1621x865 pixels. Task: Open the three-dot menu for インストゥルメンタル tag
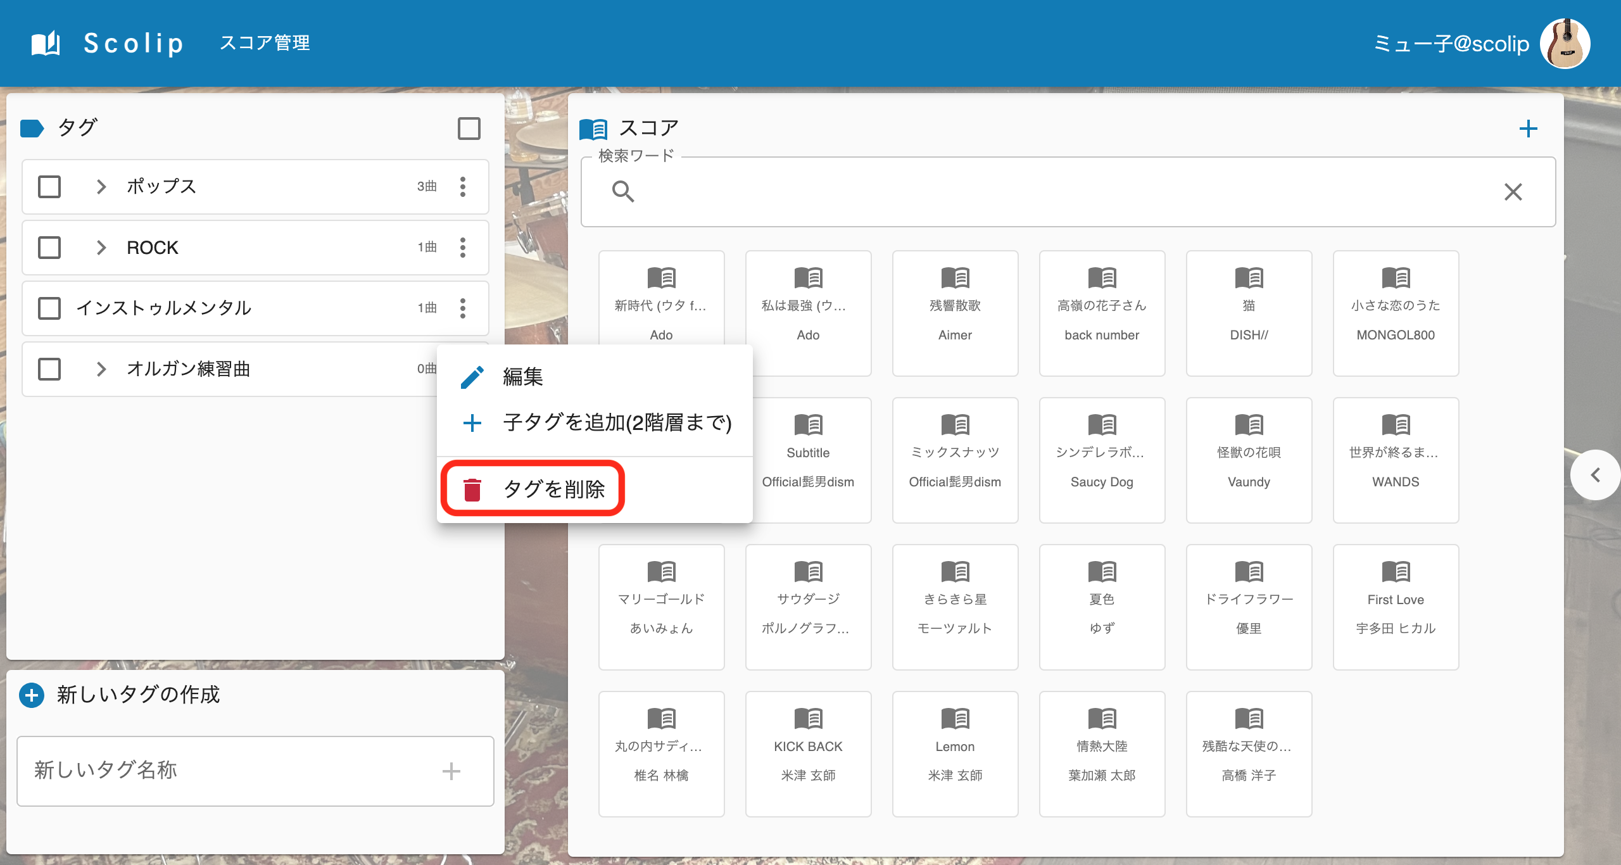click(463, 308)
